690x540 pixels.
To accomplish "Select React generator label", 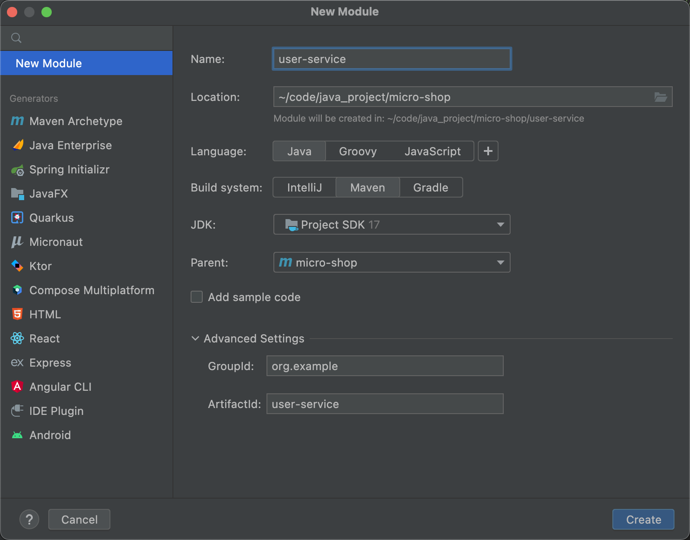I will (x=45, y=339).
